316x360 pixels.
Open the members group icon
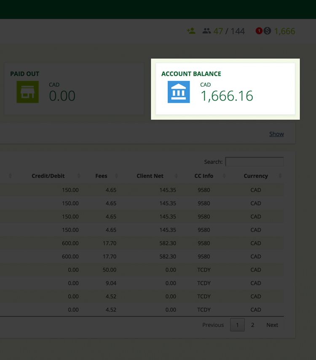pyautogui.click(x=206, y=31)
